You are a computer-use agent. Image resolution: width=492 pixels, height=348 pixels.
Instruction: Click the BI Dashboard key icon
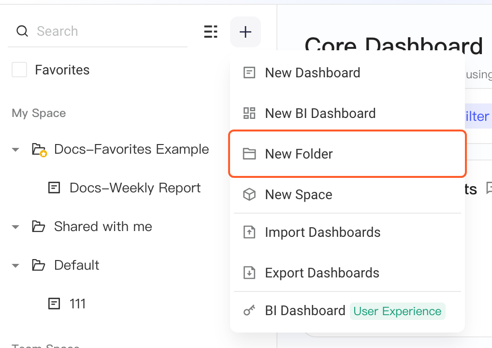tap(249, 310)
